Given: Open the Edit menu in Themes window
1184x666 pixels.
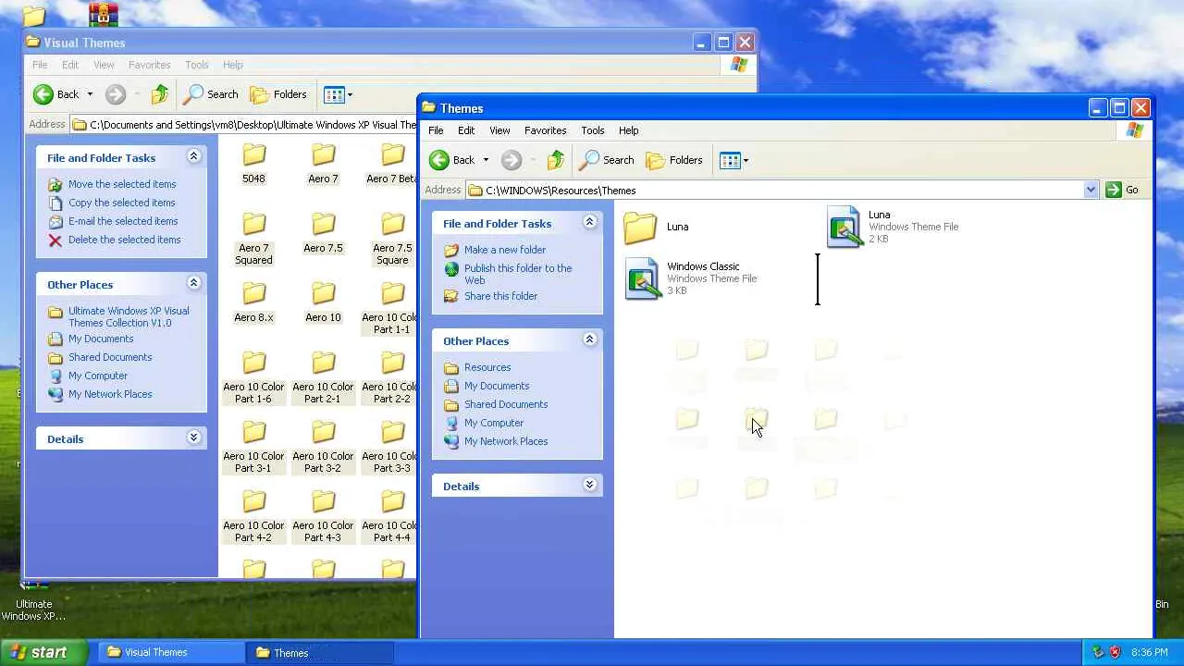Looking at the screenshot, I should 466,130.
